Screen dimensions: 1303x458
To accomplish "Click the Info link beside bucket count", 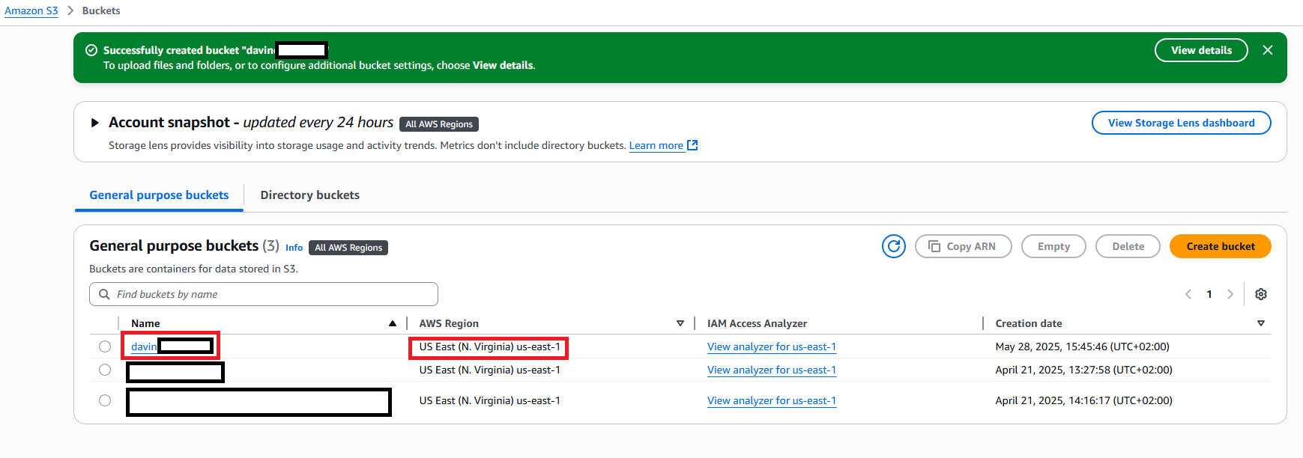I will (294, 248).
